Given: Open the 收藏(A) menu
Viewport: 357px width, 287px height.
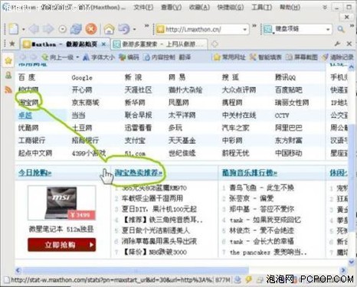Looking at the screenshot, I should pos(199,8).
